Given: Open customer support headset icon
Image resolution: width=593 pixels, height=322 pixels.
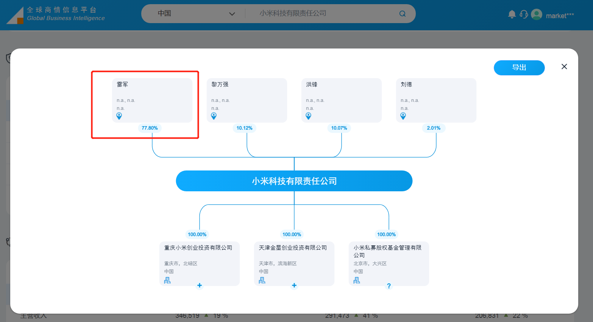Looking at the screenshot, I should tap(524, 14).
